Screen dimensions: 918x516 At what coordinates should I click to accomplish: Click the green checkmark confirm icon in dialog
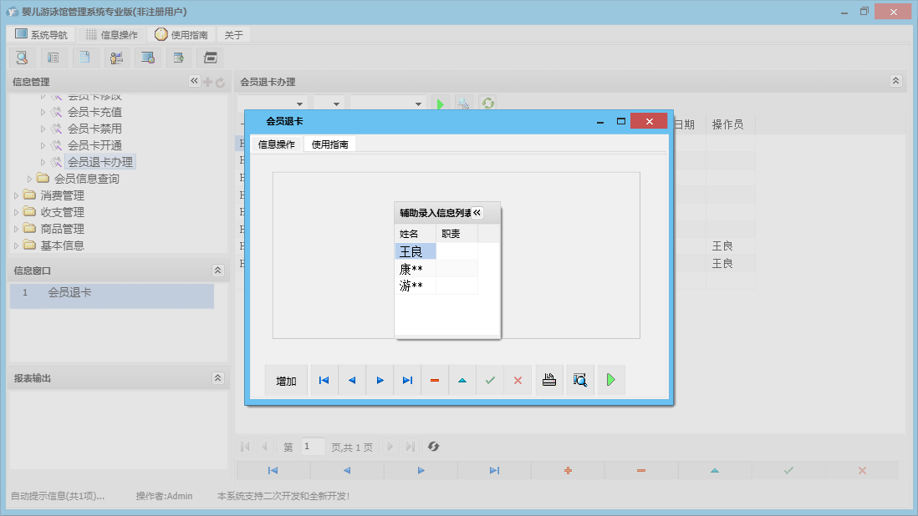coord(490,381)
